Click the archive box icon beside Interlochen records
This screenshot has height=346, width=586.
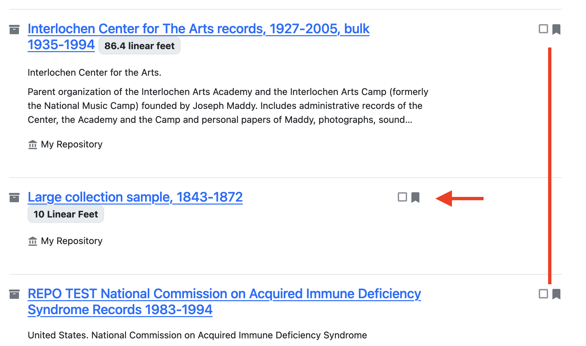click(15, 29)
